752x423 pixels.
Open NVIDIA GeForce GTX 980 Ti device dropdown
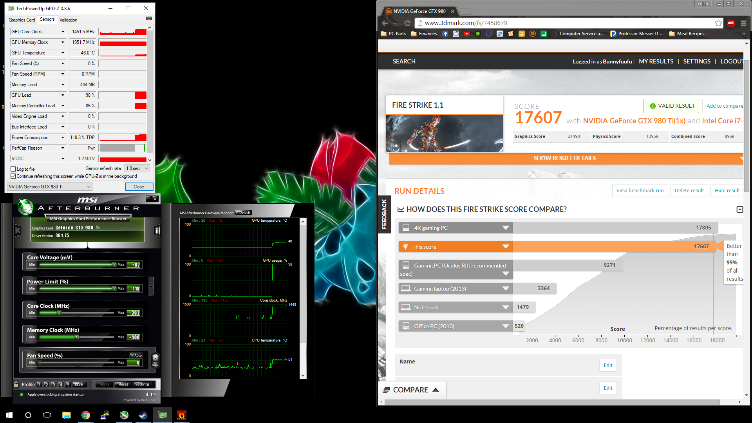50,187
